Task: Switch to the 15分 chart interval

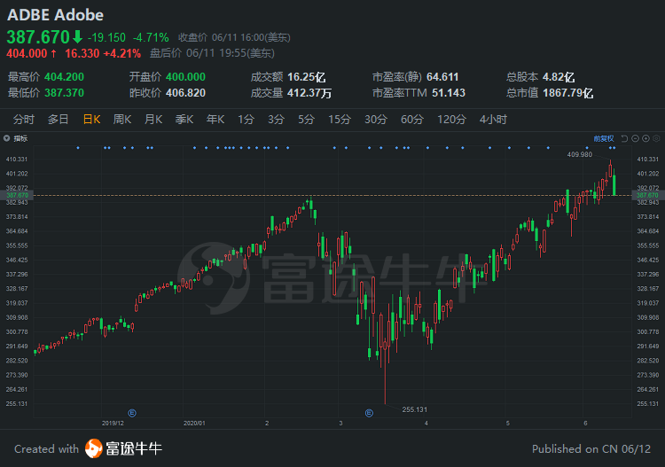Action: coord(340,120)
